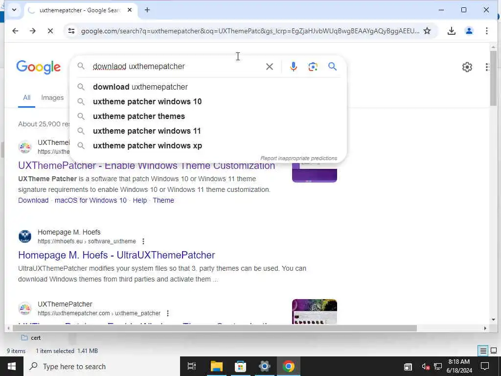Open the Chrome three-dot menu
The width and height of the screenshot is (501, 376).
[x=486, y=31]
